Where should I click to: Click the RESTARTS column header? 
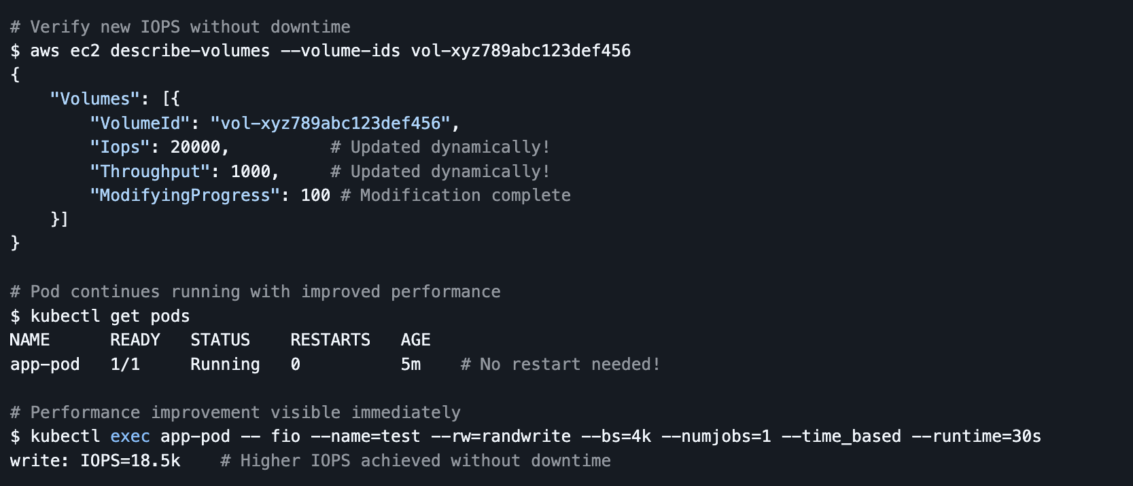point(330,340)
